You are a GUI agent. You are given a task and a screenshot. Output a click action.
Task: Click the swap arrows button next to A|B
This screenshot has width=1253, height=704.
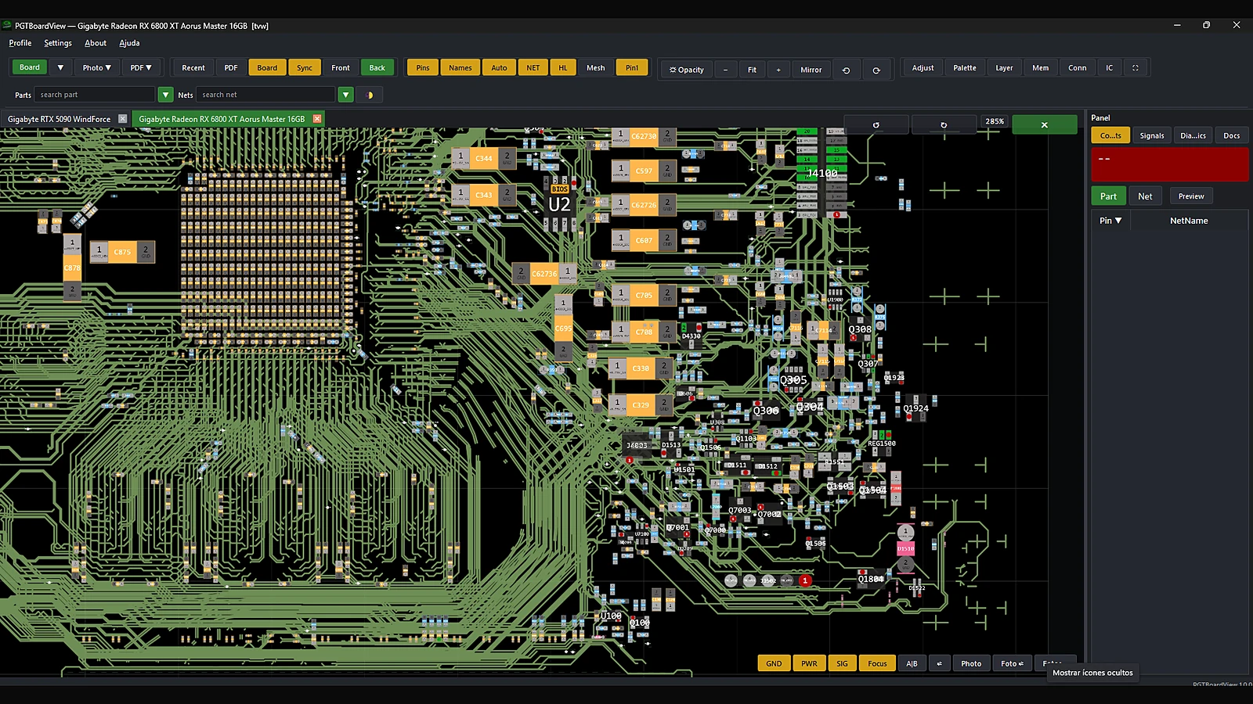(940, 663)
